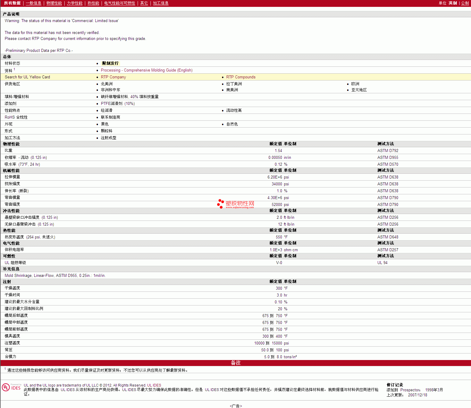
Task: Click the PTFE润滑剂 (10%) additive link
Action: [x=118, y=104]
